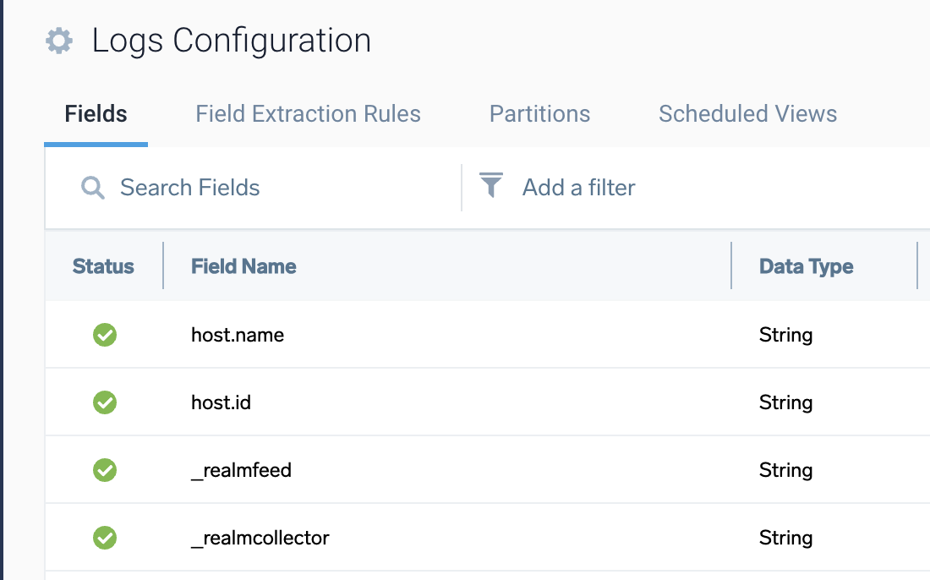
Task: Open the Field Extraction Rules tab
Action: pos(308,114)
